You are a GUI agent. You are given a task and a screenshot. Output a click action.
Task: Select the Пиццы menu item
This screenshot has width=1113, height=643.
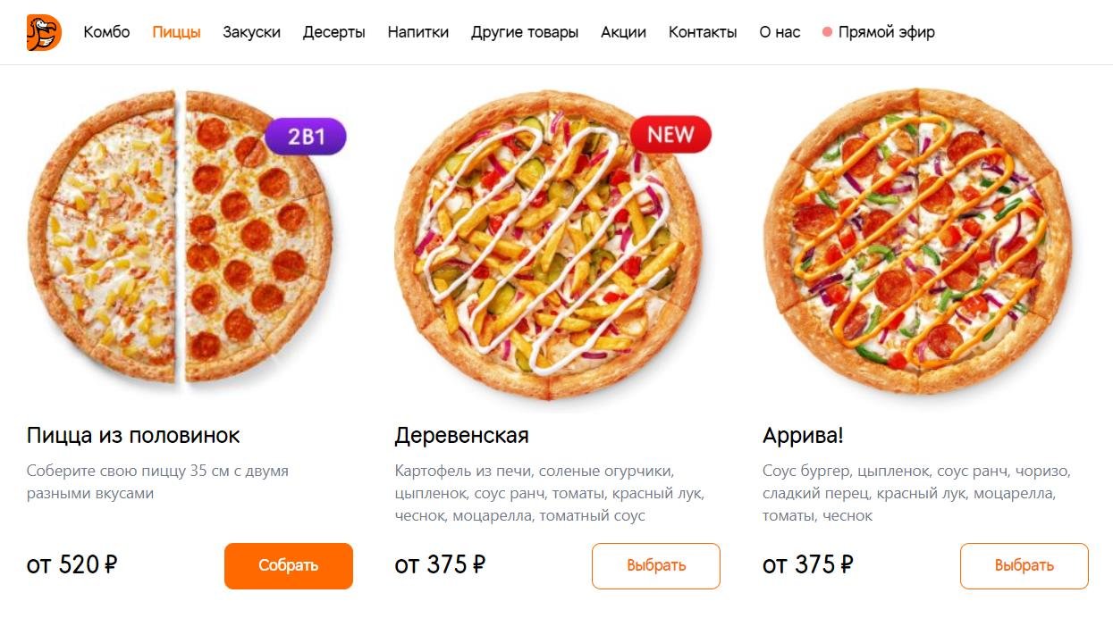pos(176,32)
